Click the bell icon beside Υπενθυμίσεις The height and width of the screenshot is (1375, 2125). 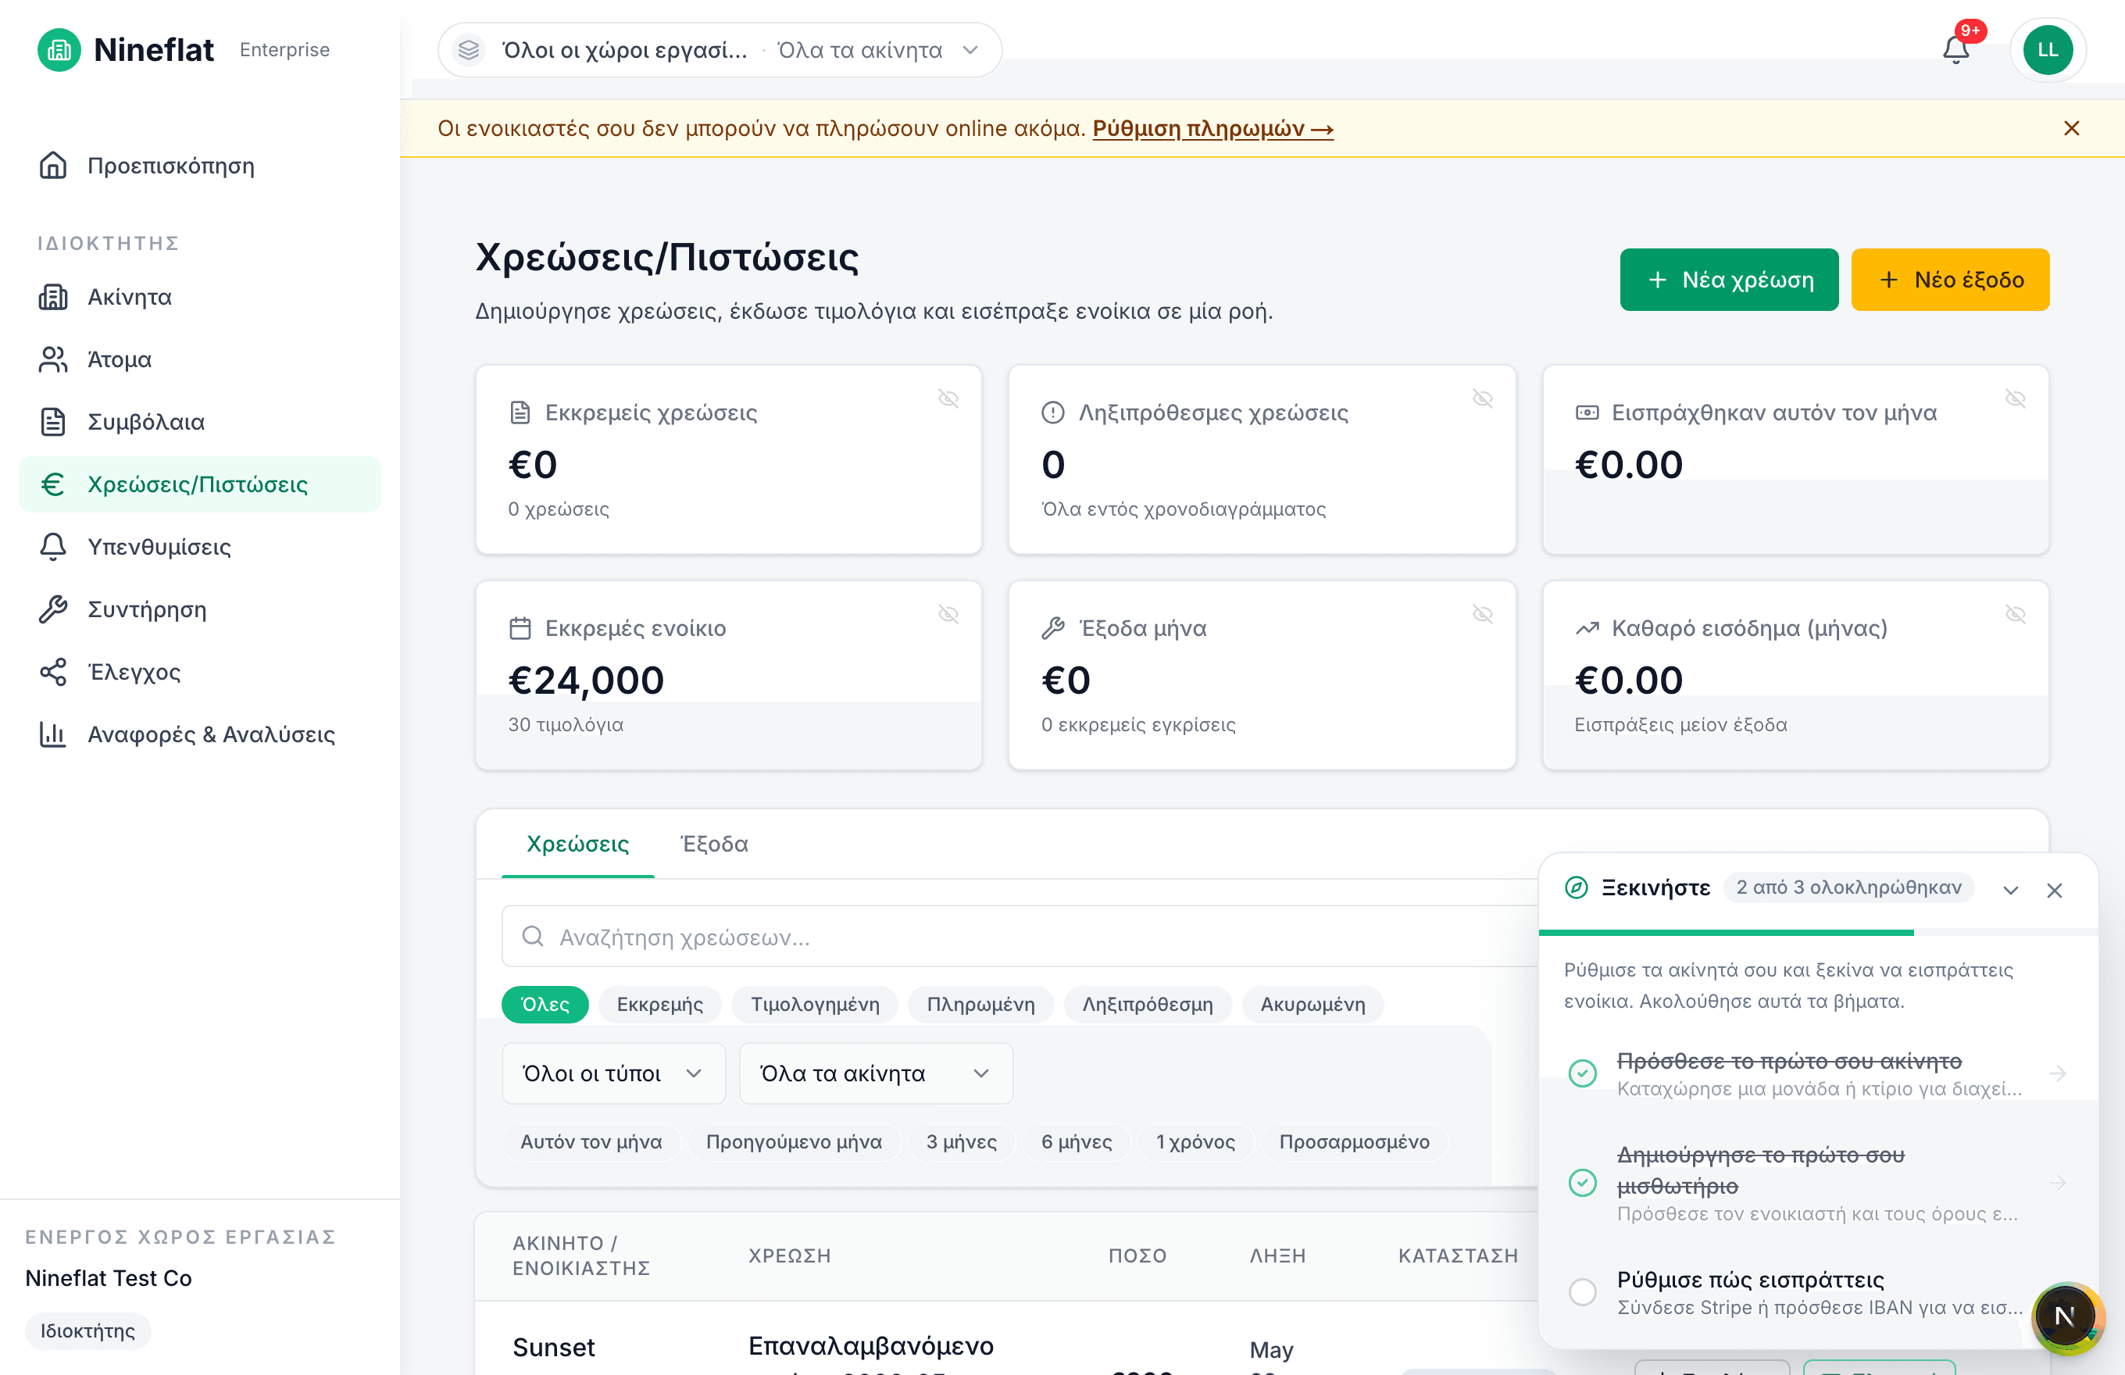click(x=52, y=548)
